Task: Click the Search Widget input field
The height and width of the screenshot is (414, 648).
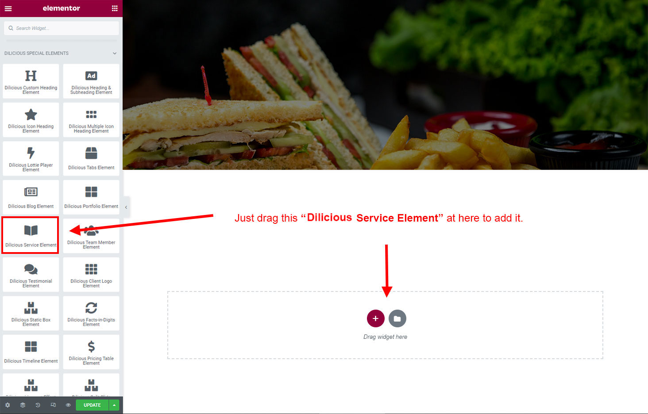Action: tap(62, 28)
